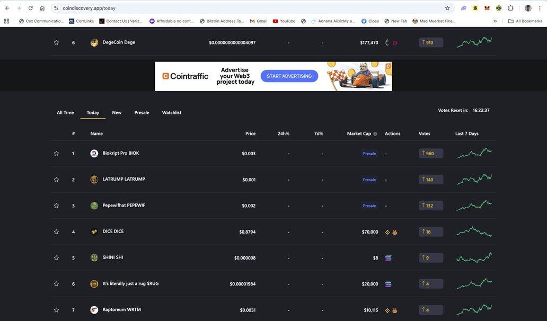Click the Binance chain icon in Raptoreum row
The width and height of the screenshot is (547, 321).
[x=387, y=310]
